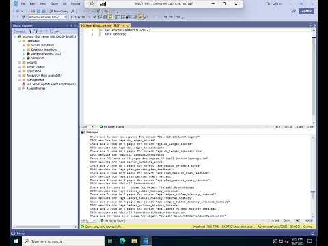This screenshot has height=246, width=328.
Task: Click the signal bars icon in remote session bar
Action: point(103,4)
